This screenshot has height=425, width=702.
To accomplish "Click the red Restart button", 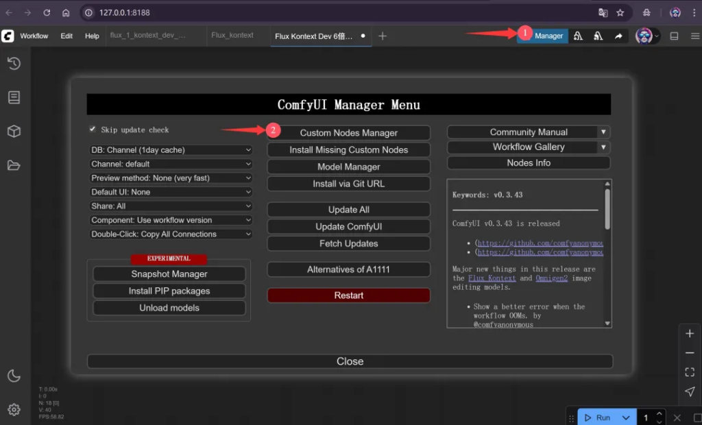I will (349, 295).
